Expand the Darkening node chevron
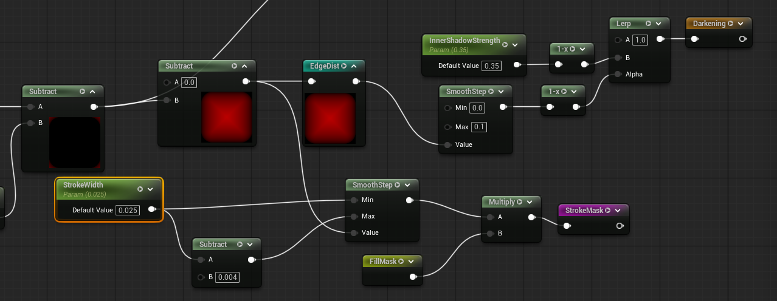Screen dimensions: 777x301 point(741,24)
